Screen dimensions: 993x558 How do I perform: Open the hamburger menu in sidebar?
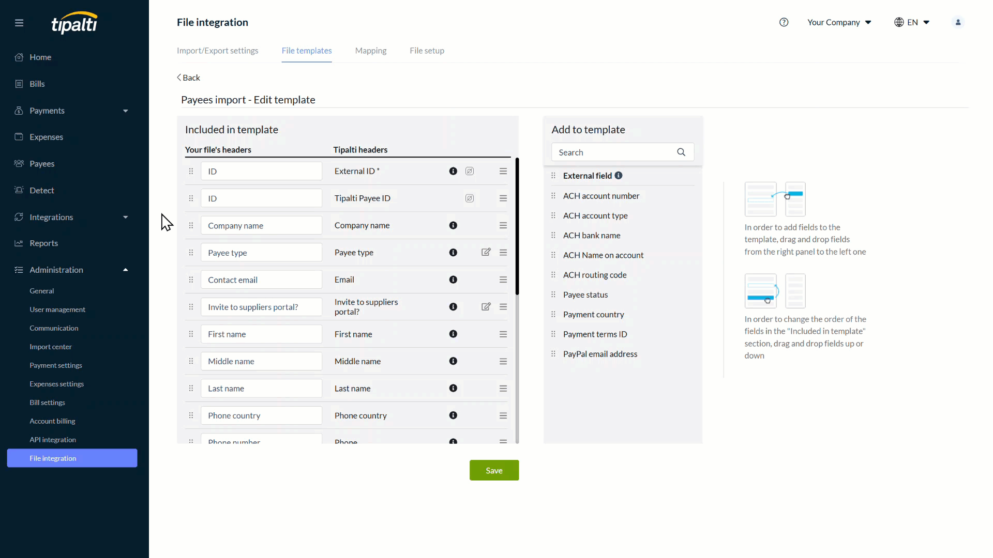pos(19,23)
